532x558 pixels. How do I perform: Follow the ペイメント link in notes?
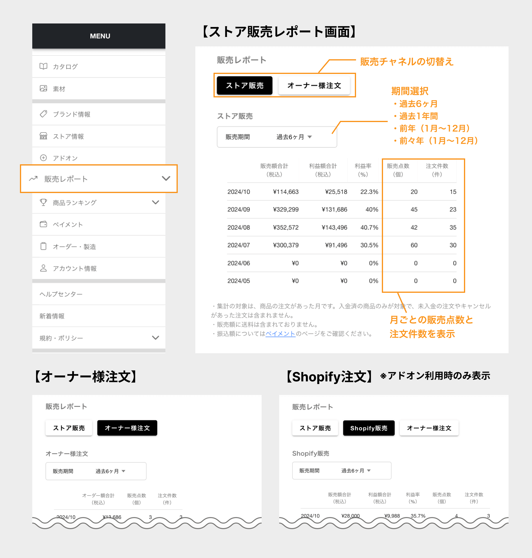[x=280, y=334]
